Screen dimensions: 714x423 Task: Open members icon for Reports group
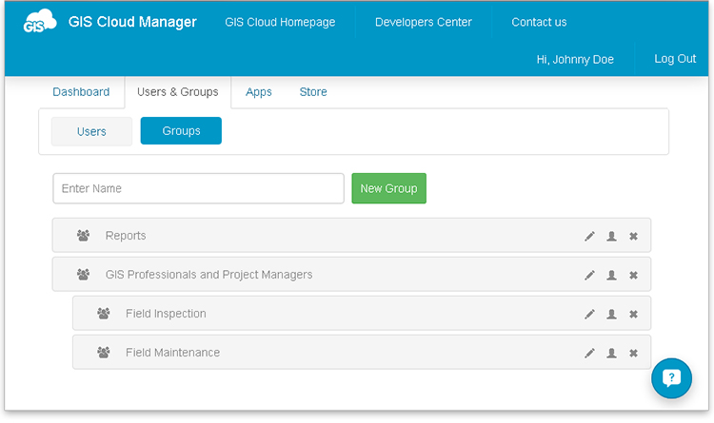point(611,236)
